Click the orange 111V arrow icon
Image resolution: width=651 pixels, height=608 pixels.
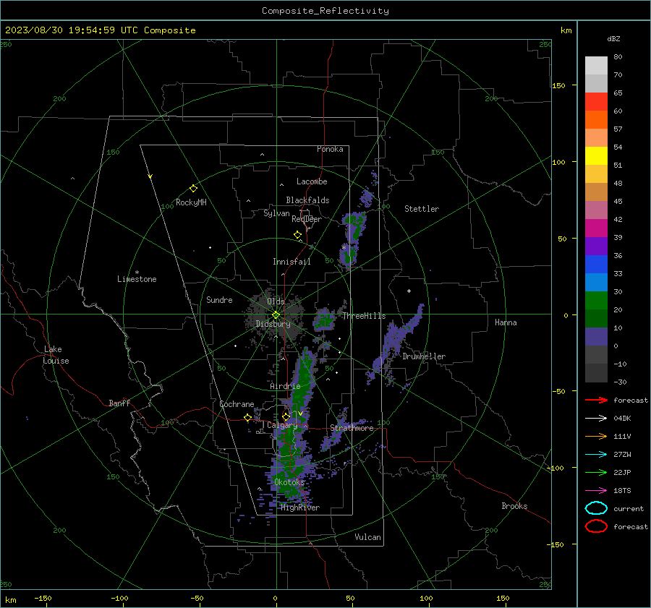point(596,436)
